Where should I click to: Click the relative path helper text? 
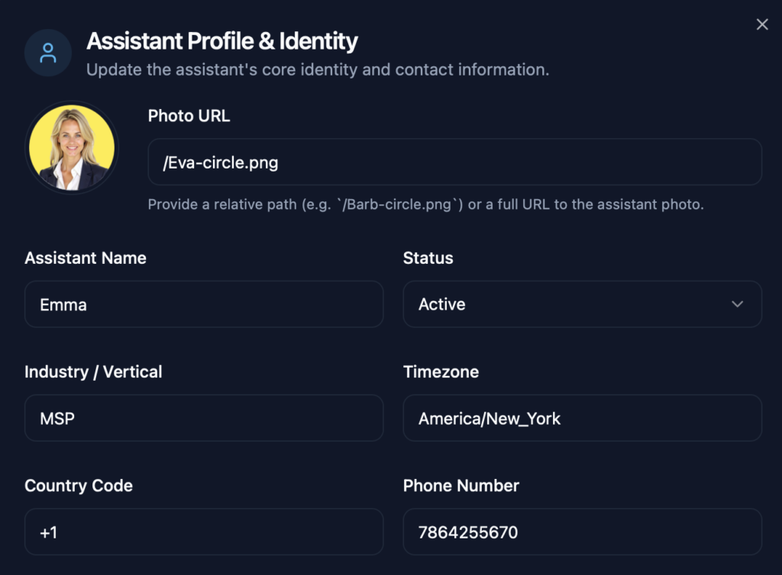[x=425, y=204]
